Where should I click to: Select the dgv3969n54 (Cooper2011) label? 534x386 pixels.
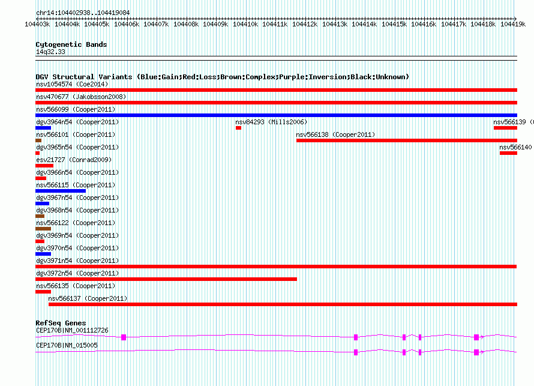77,235
